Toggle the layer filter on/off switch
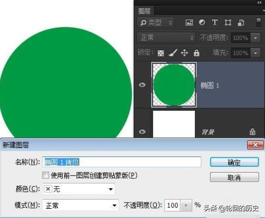The image size is (265, 218). click(x=259, y=23)
